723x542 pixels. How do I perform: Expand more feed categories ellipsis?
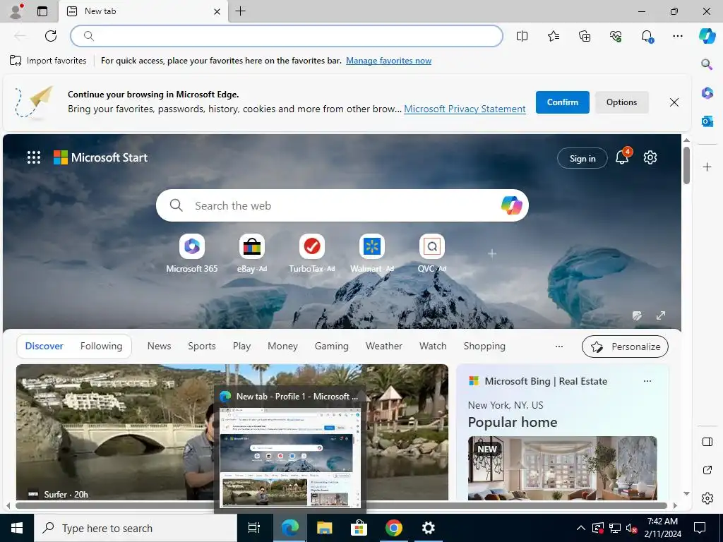point(559,347)
